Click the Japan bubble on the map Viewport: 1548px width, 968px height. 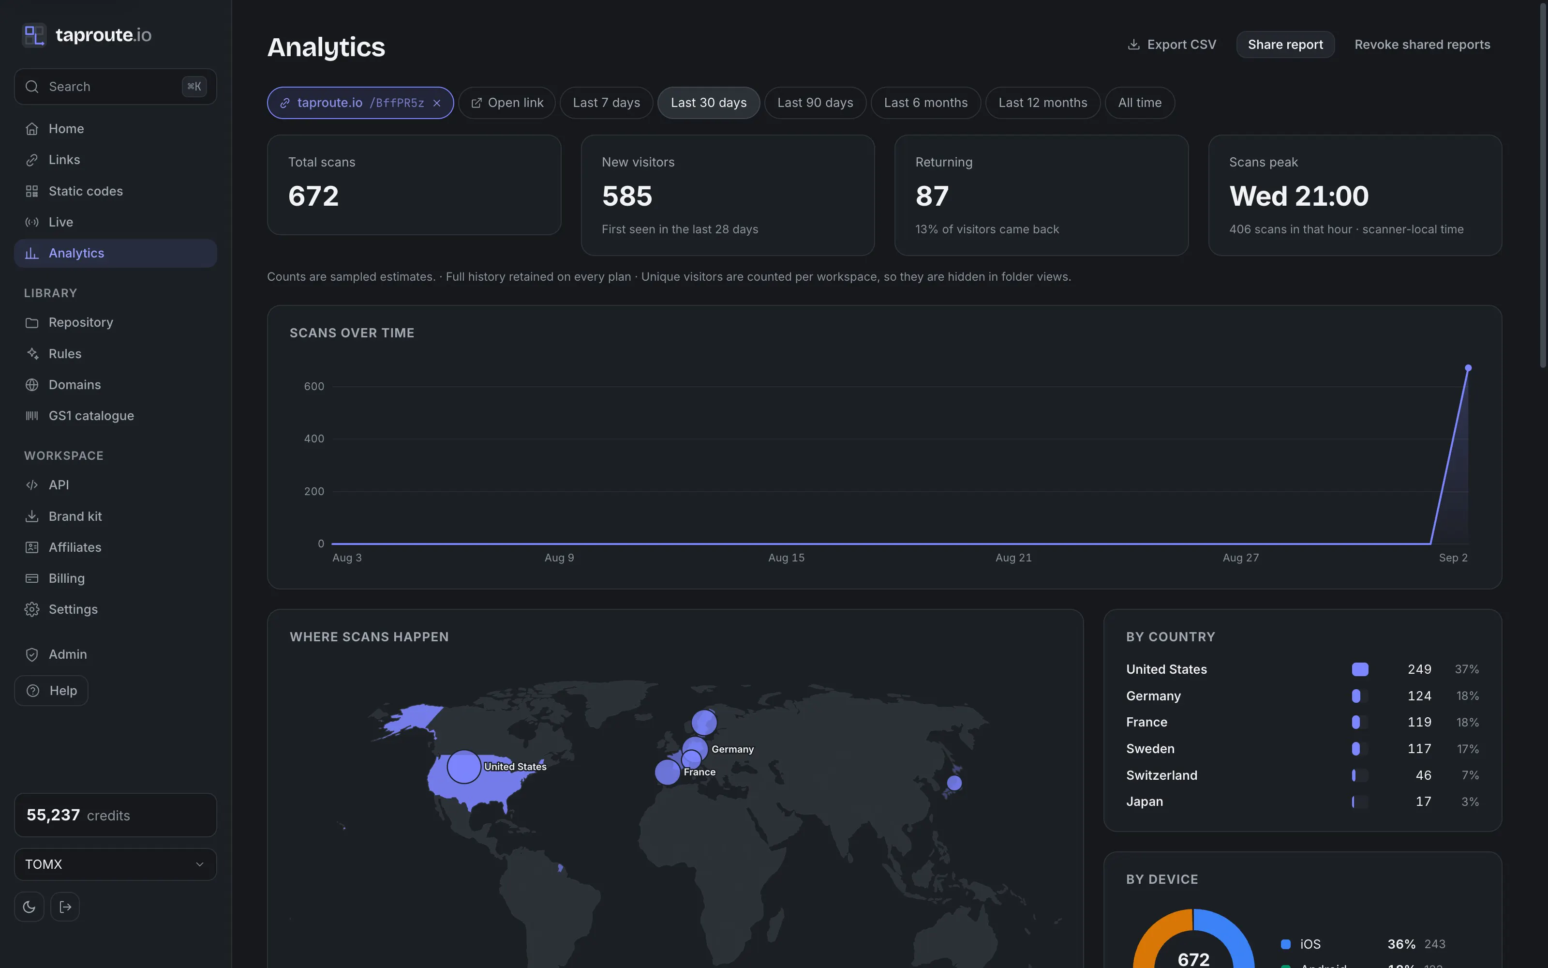954,782
